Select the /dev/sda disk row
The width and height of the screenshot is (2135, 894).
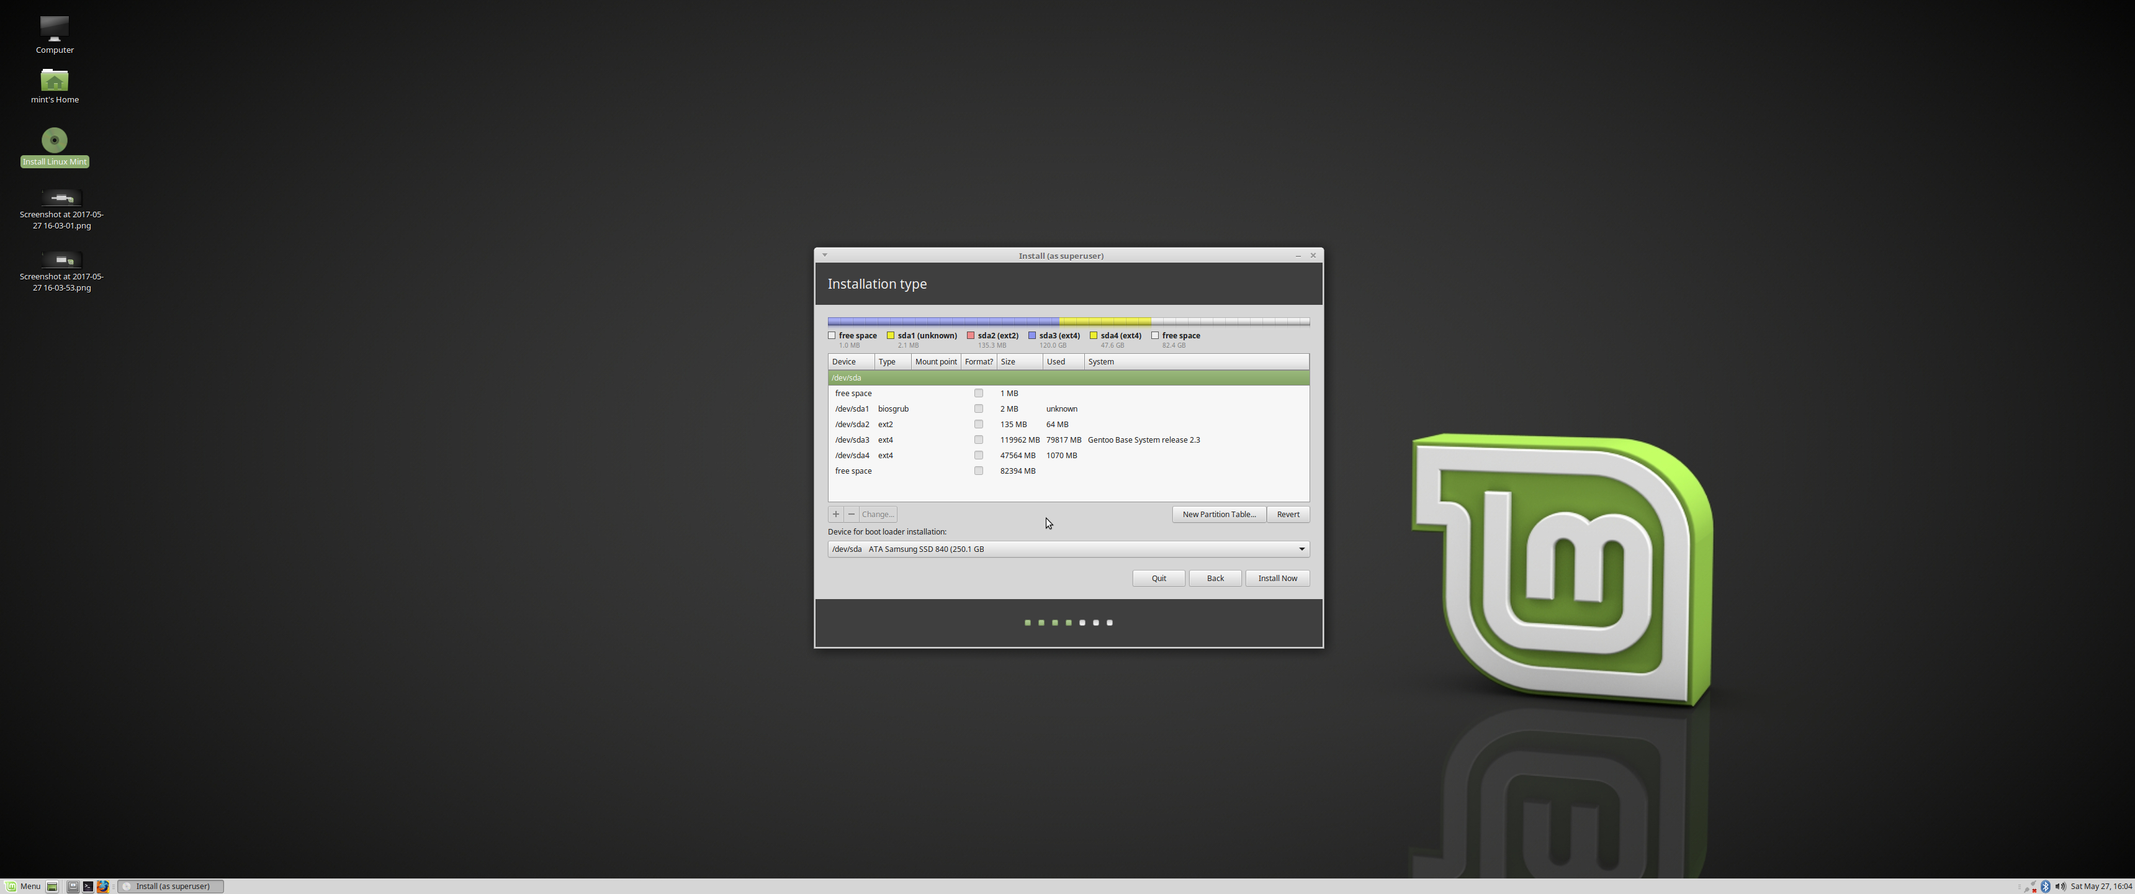[x=1068, y=377]
